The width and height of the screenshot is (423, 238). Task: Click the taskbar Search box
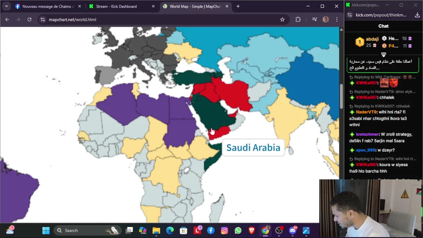coord(87,230)
